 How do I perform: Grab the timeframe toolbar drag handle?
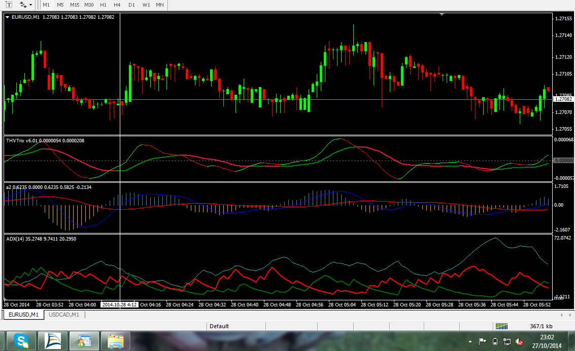(38, 5)
